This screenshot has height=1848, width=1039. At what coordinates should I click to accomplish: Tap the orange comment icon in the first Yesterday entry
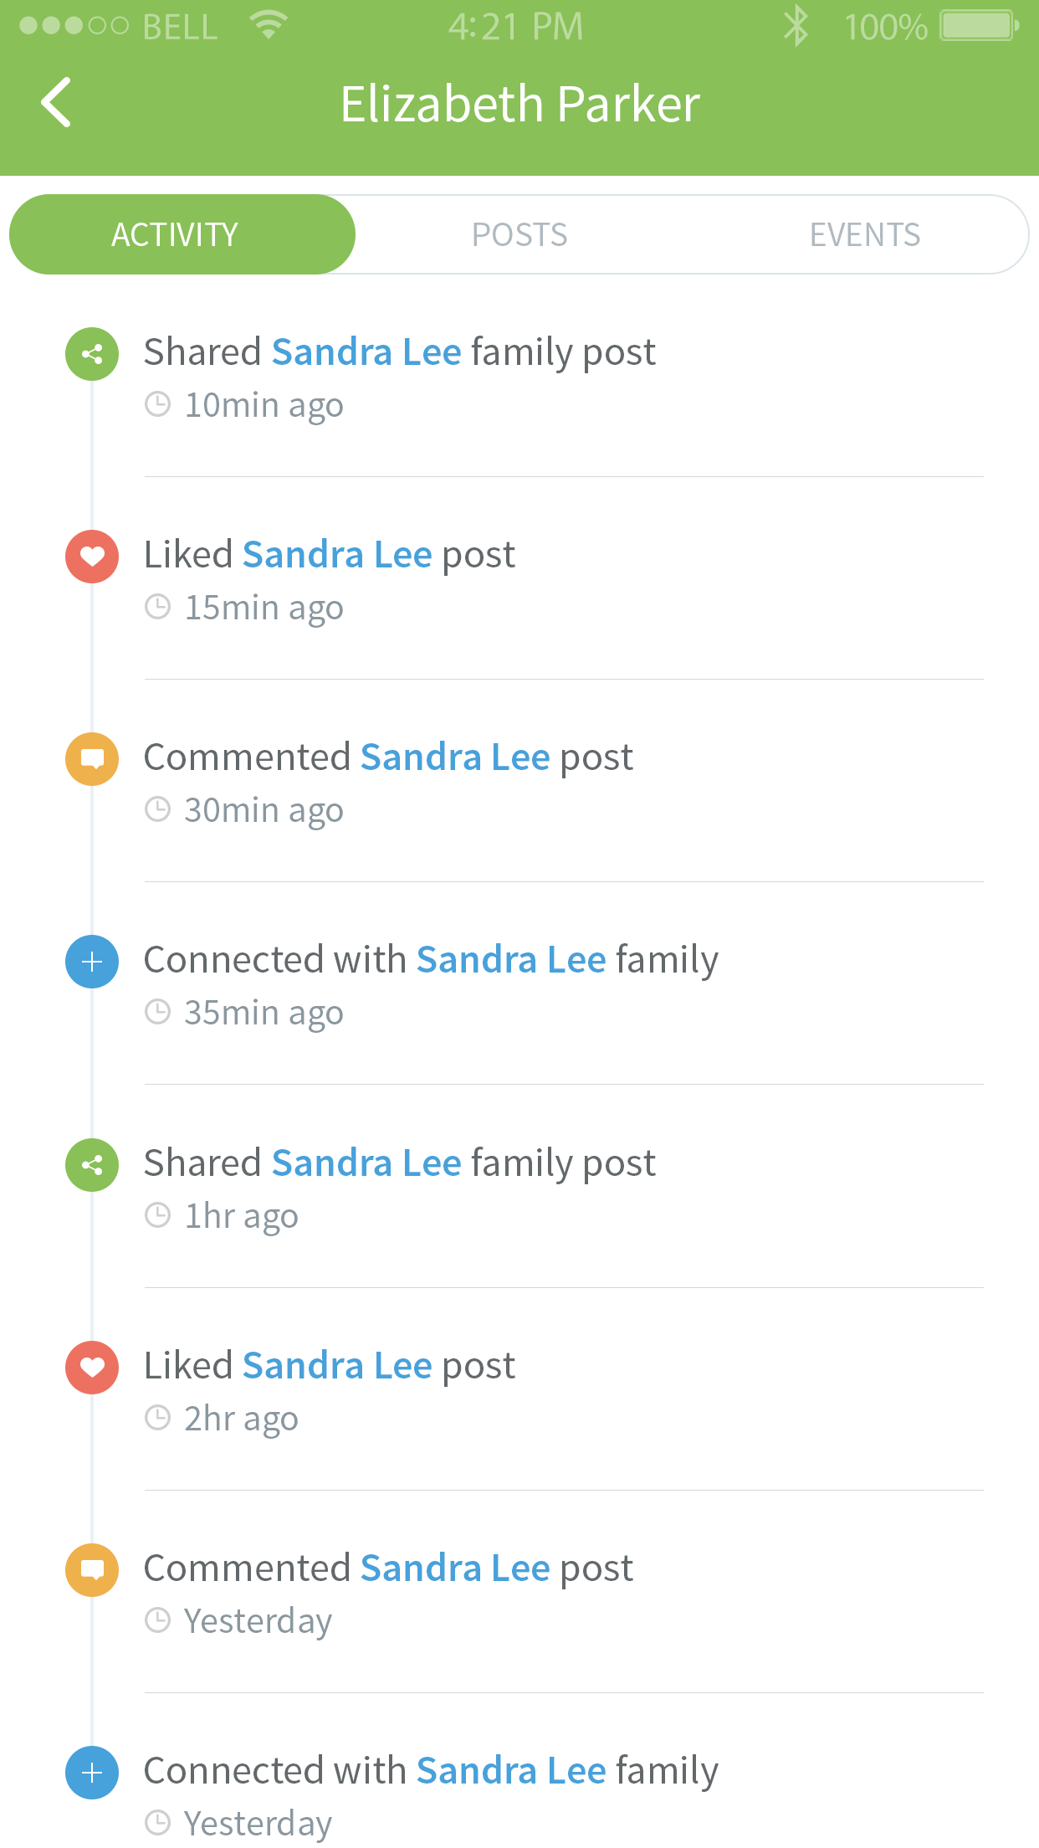coord(92,1570)
